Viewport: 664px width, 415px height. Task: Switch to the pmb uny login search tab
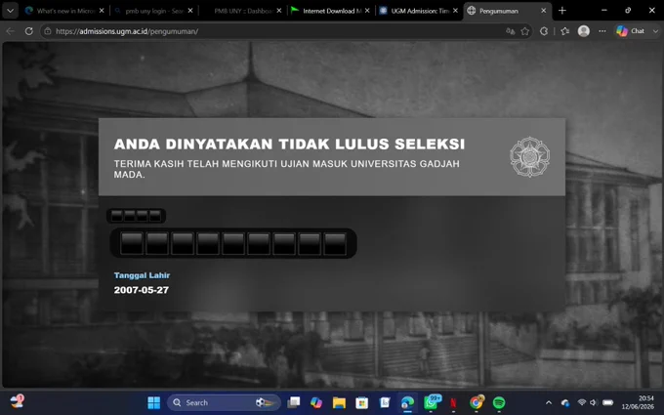(153, 11)
